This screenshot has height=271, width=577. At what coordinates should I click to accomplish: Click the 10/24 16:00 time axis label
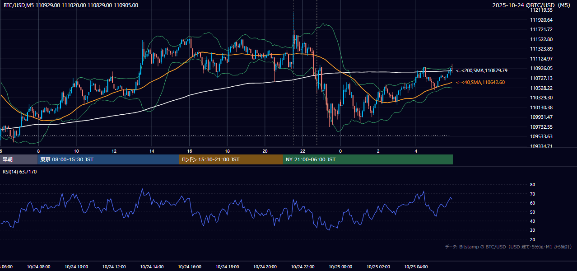click(190, 267)
